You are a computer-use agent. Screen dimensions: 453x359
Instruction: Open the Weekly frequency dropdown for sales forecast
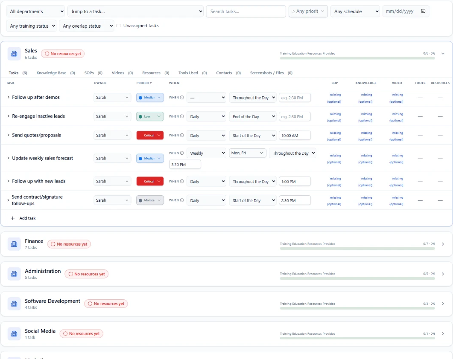pyautogui.click(x=206, y=153)
